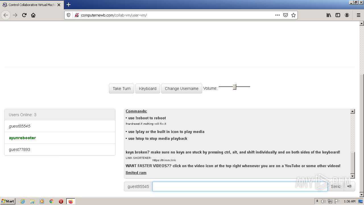Close the Control Collaborative Virtual Machine tab
This screenshot has width=364, height=205.
tap(59, 5)
